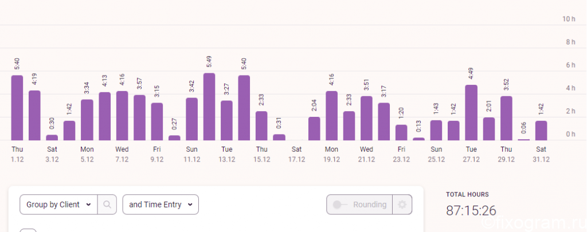Select the 5:40 bar for Wed 14.12
Image resolution: width=587 pixels, height=232 pixels.
[244, 108]
